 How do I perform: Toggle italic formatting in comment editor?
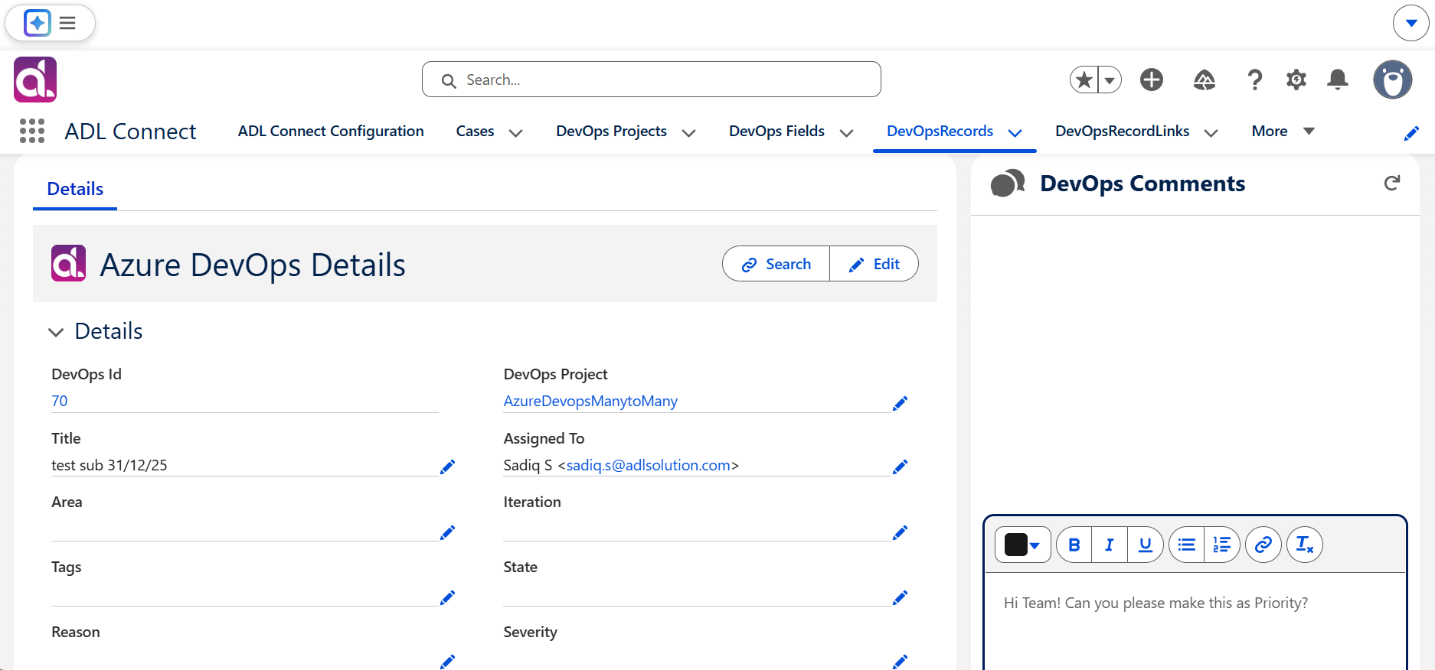[1110, 545]
